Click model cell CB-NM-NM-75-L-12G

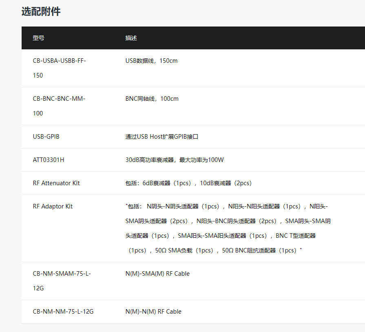coord(63,312)
